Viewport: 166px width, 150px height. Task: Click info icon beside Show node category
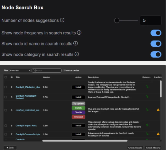tap(77, 54)
